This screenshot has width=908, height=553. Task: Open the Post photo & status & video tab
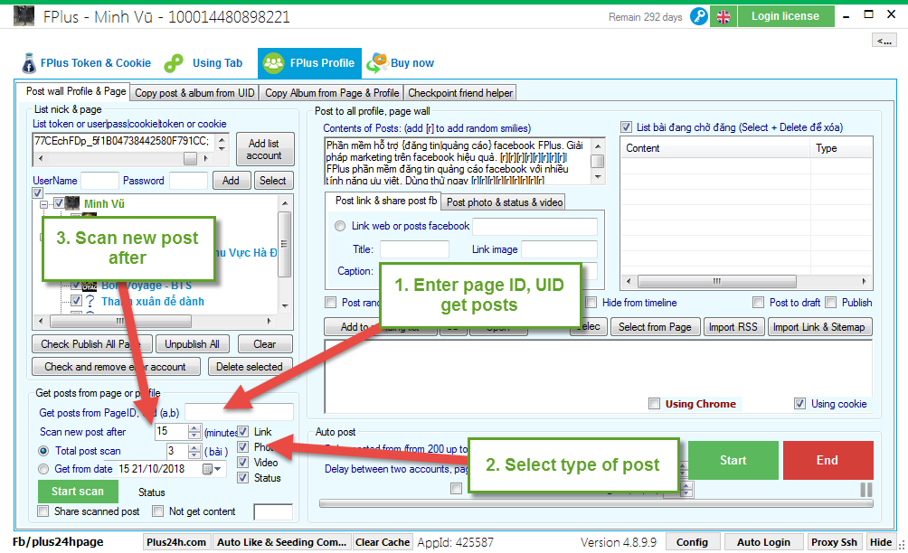point(504,202)
